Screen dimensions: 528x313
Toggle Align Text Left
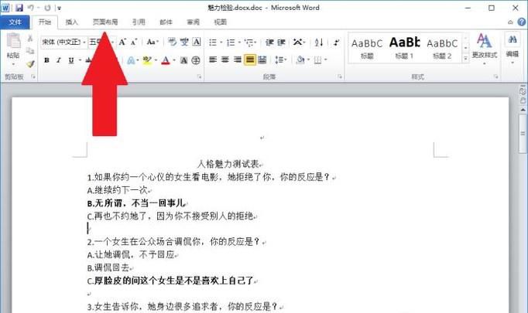pos(213,60)
